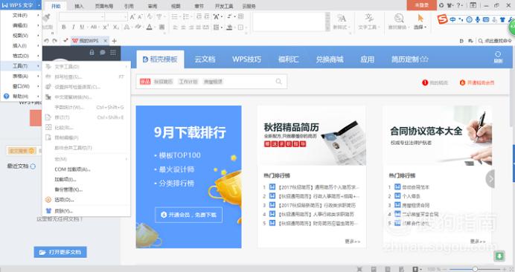Click the font color A icon

coord(150,27)
